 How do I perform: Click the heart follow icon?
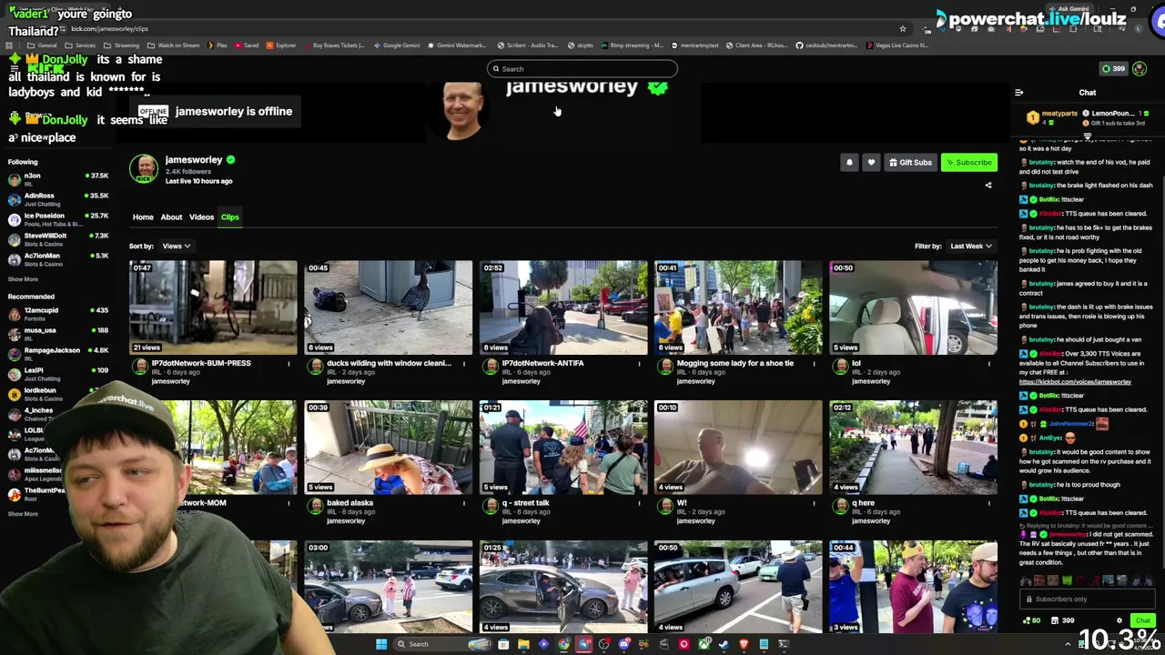pyautogui.click(x=871, y=163)
